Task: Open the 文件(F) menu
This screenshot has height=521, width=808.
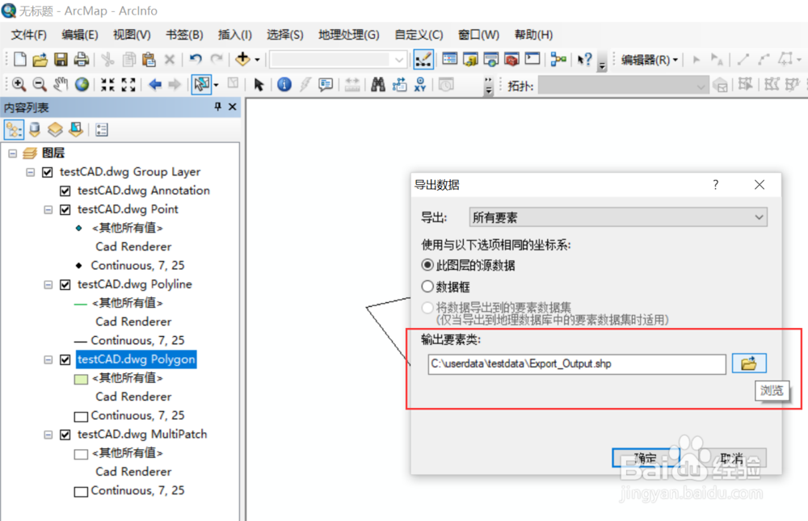Action: click(x=29, y=35)
